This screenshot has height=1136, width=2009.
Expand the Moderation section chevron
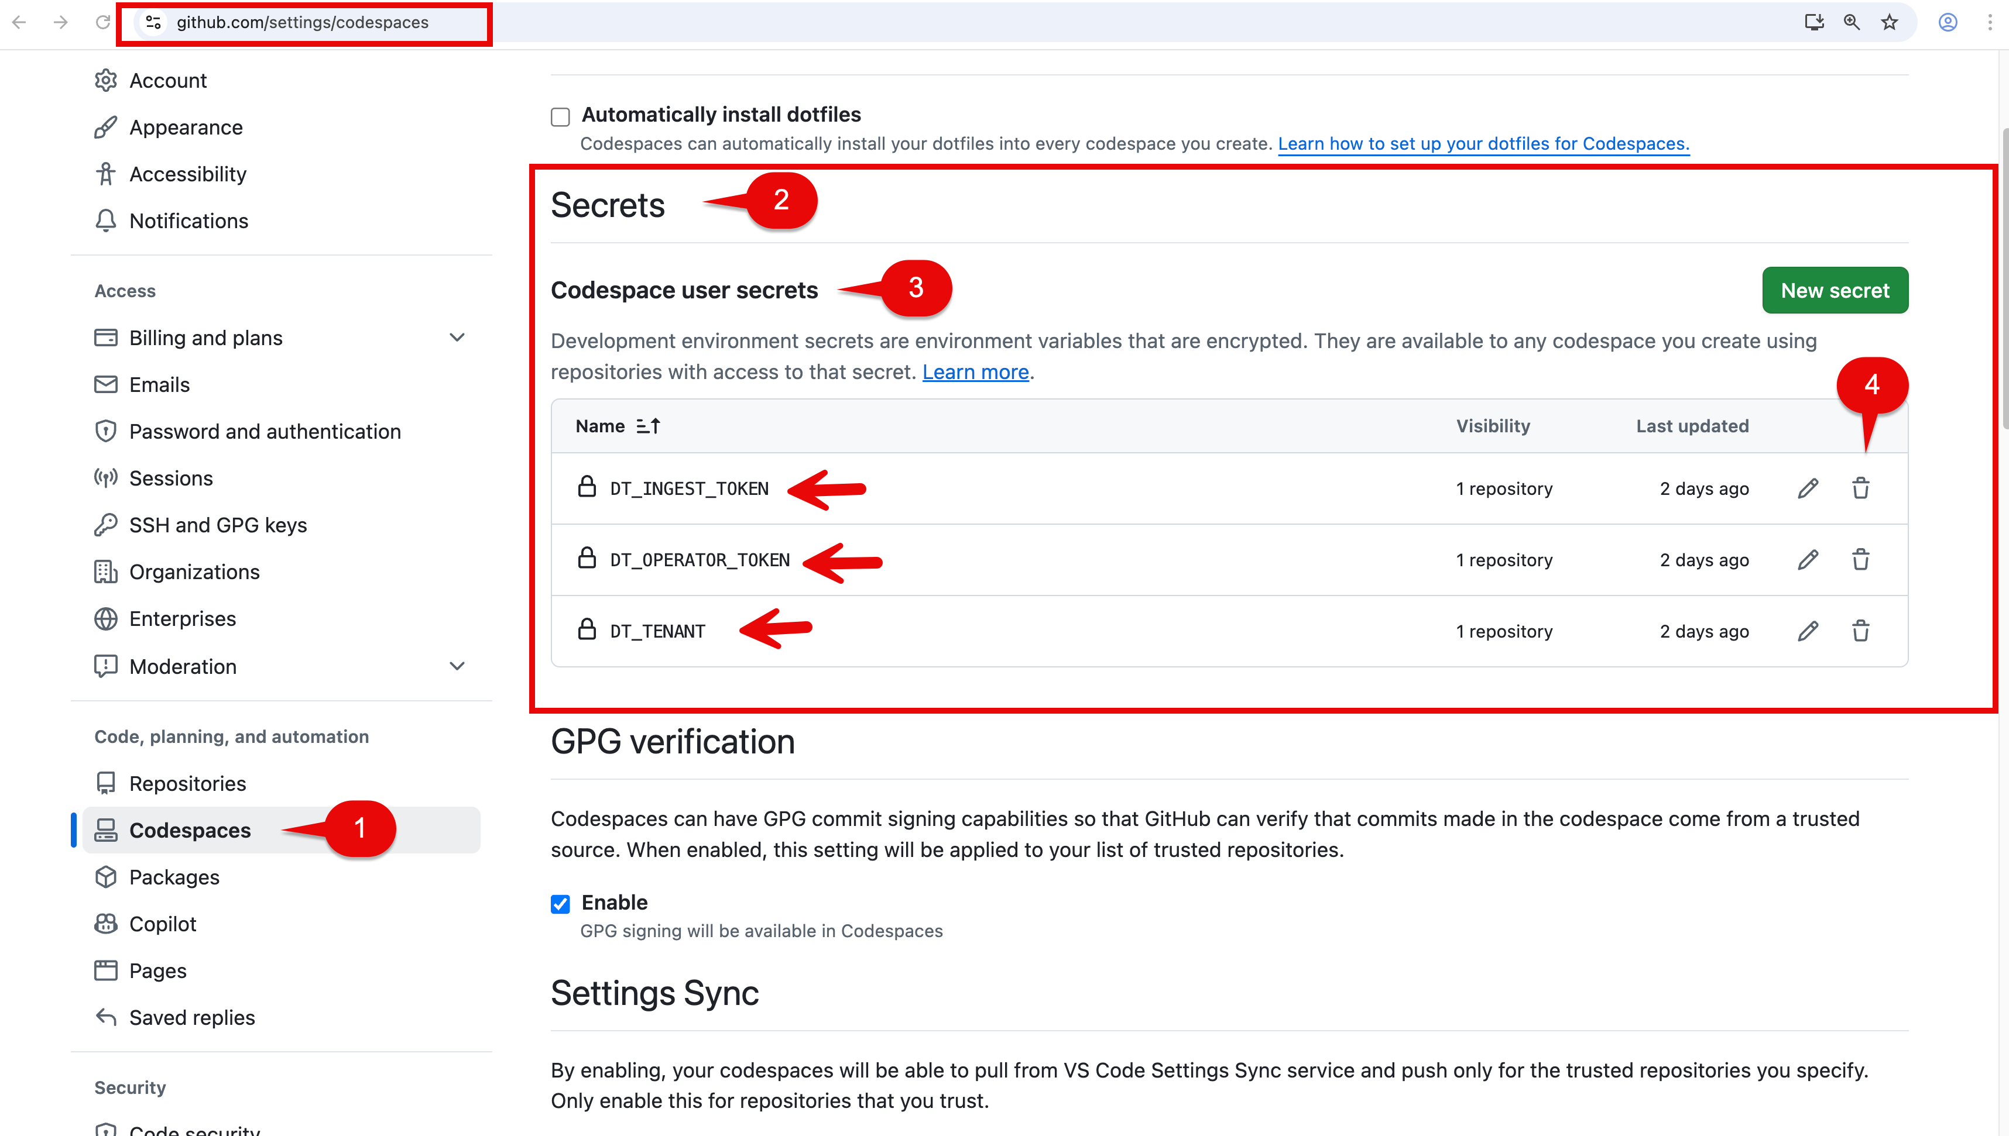[x=457, y=666]
